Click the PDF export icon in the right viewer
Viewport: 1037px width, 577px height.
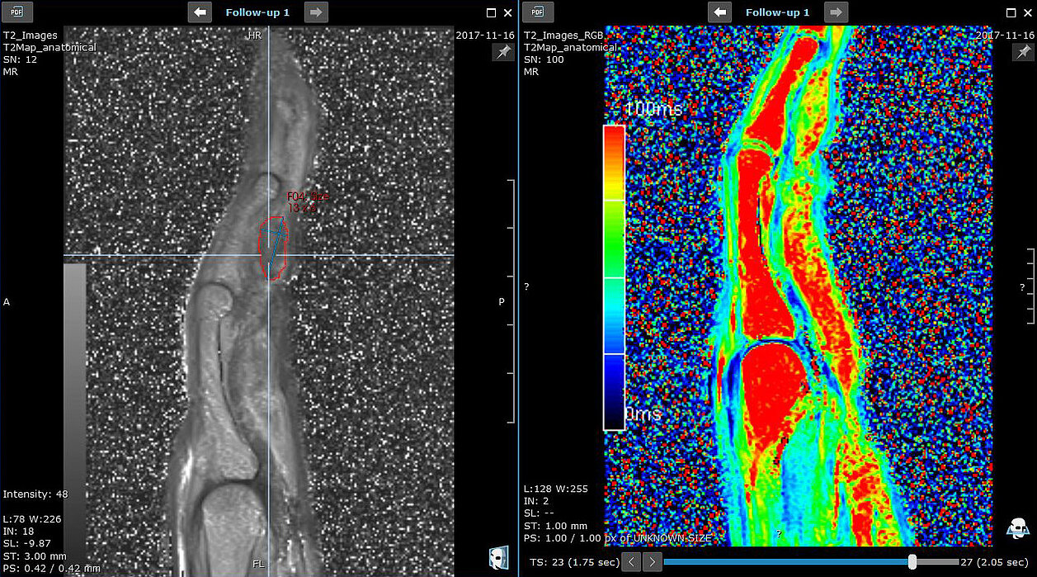point(537,12)
